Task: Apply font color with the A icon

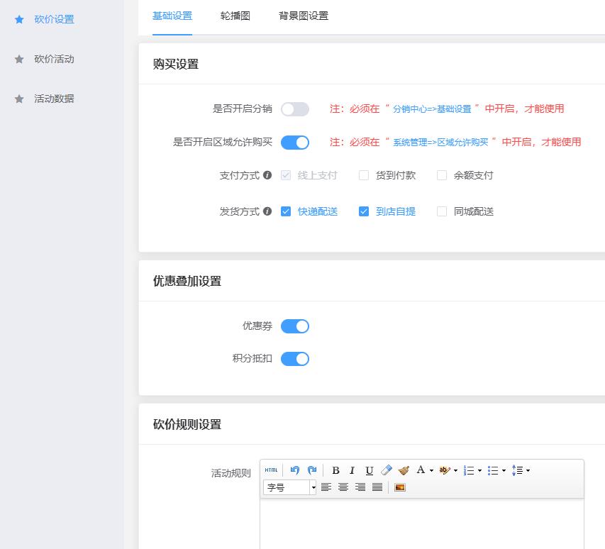Action: coord(421,470)
